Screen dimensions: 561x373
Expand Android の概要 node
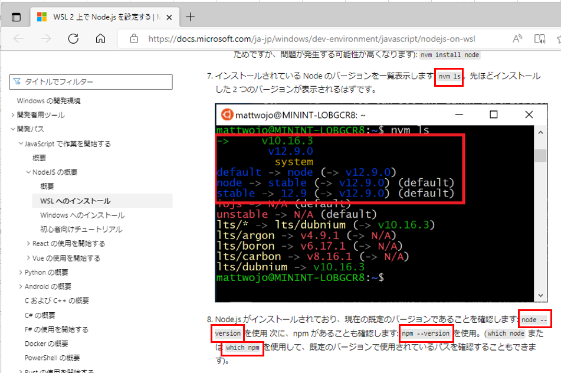[21, 286]
